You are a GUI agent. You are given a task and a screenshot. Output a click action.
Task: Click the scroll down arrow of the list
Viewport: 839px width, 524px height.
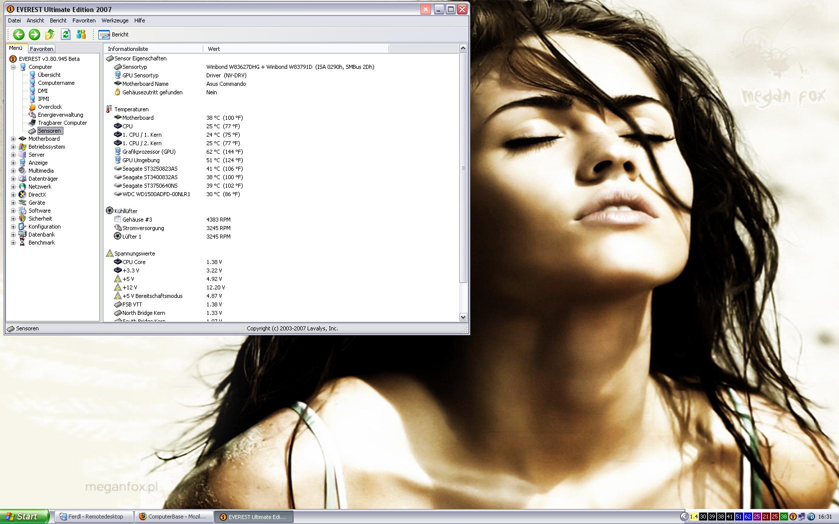pyautogui.click(x=463, y=317)
